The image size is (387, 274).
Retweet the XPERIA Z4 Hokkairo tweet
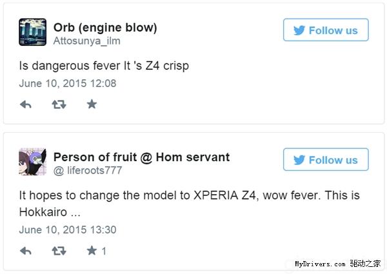(59, 250)
